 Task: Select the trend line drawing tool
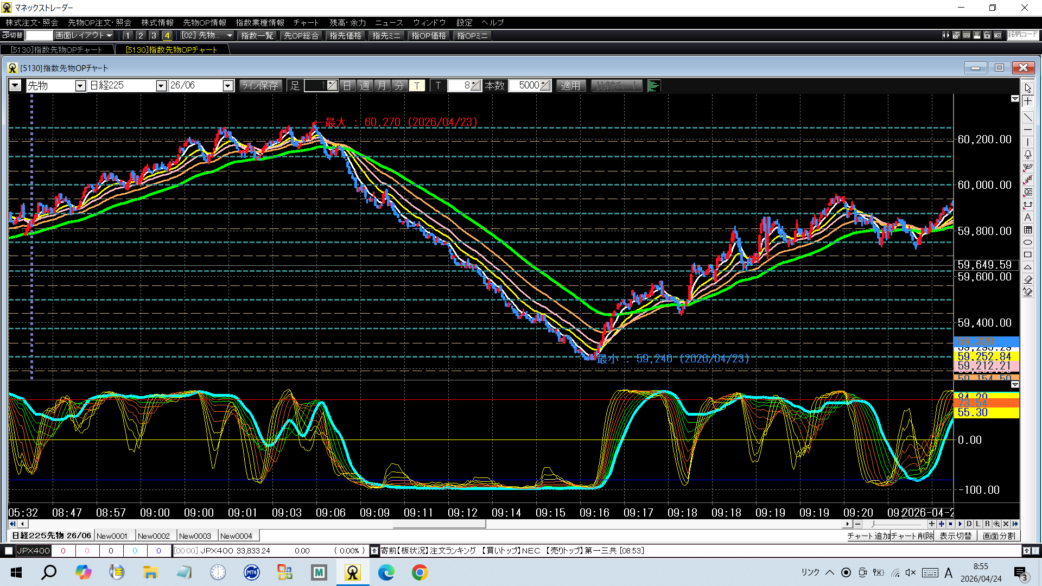pyautogui.click(x=1027, y=117)
